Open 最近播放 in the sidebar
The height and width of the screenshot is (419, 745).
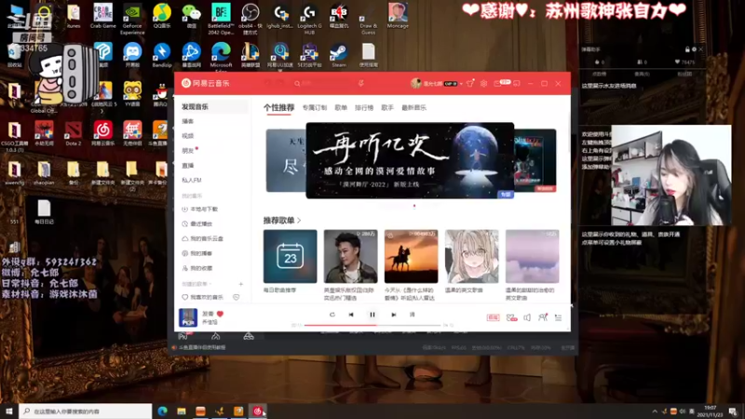(x=197, y=223)
